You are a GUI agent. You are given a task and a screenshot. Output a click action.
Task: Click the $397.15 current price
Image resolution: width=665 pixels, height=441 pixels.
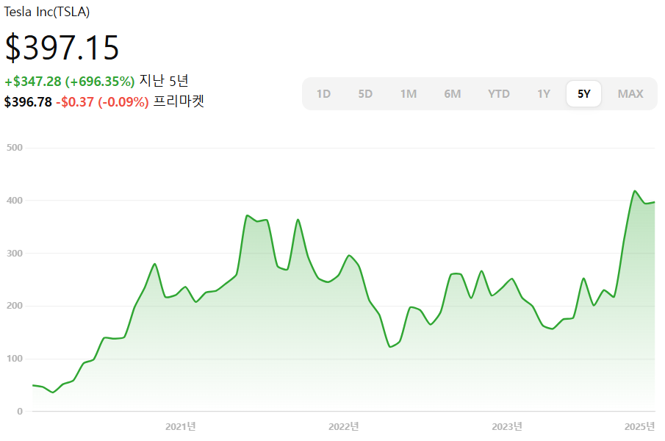[x=62, y=48]
